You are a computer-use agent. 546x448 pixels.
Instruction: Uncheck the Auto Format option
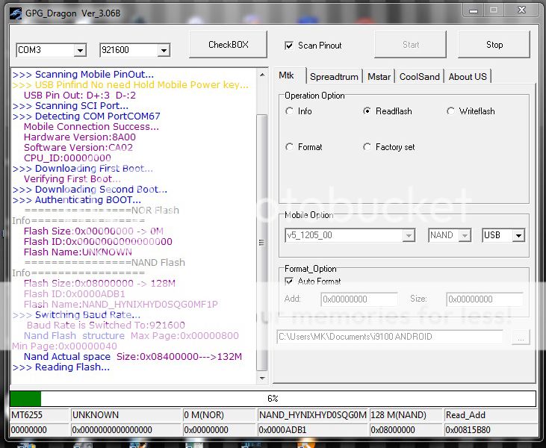tap(290, 281)
